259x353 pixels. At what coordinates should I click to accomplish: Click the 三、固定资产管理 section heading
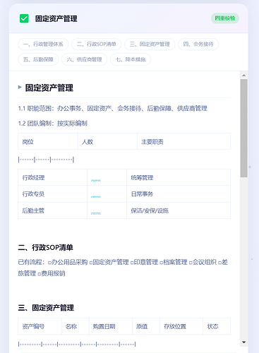pos(46,308)
